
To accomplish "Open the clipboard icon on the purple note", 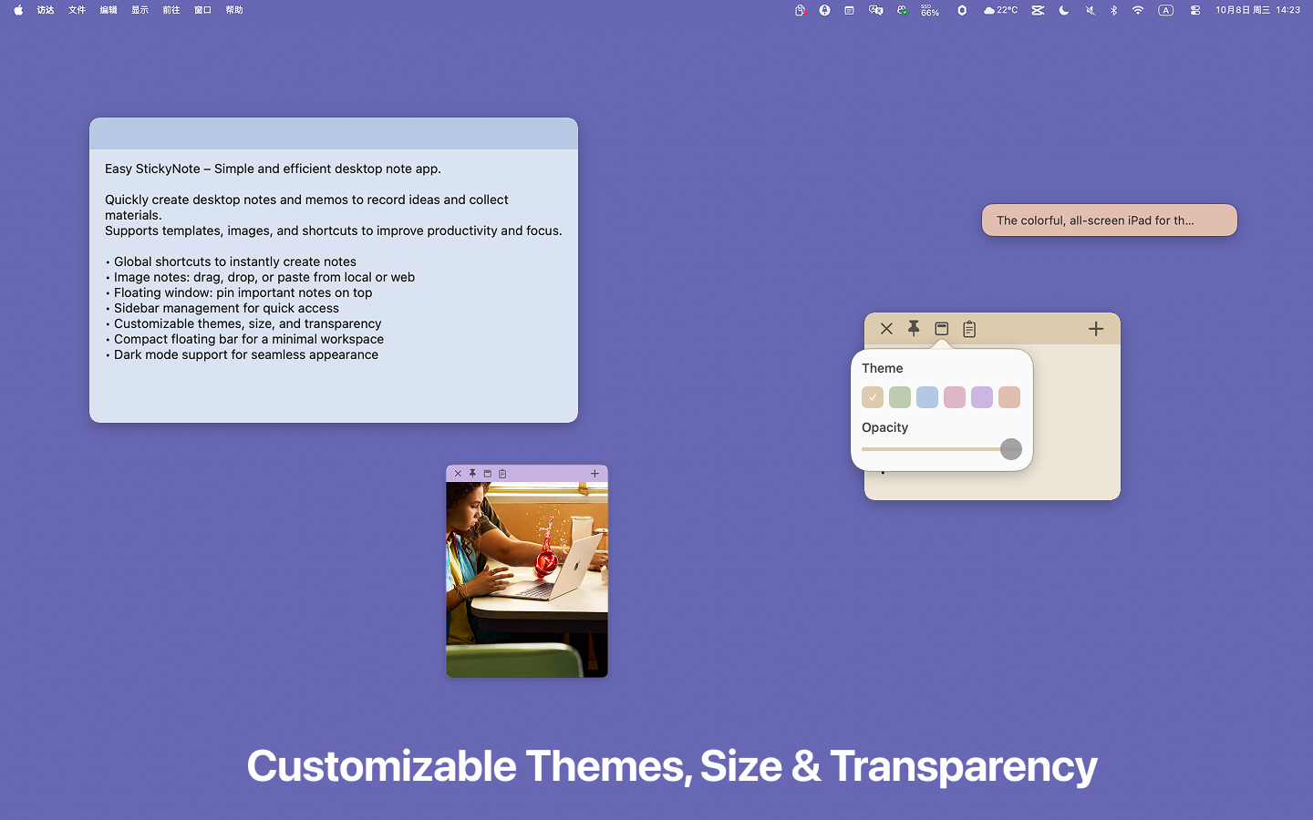I will pyautogui.click(x=501, y=473).
